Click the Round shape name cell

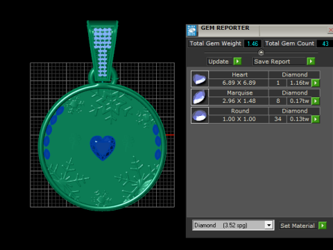(x=239, y=111)
